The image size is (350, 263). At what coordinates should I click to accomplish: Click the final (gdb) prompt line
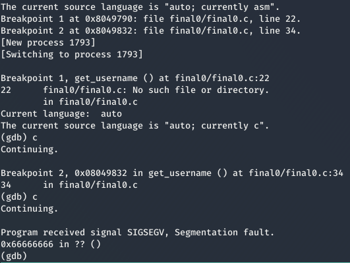click(14, 256)
